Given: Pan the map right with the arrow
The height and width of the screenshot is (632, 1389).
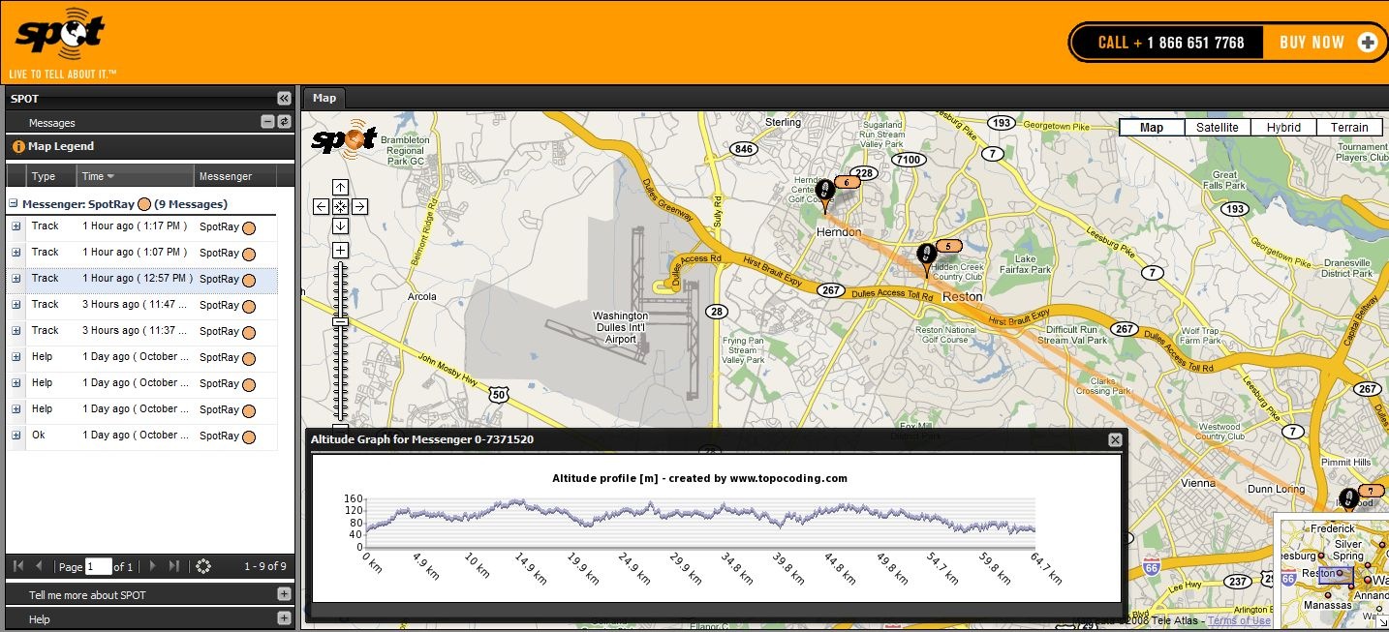Looking at the screenshot, I should click(359, 206).
